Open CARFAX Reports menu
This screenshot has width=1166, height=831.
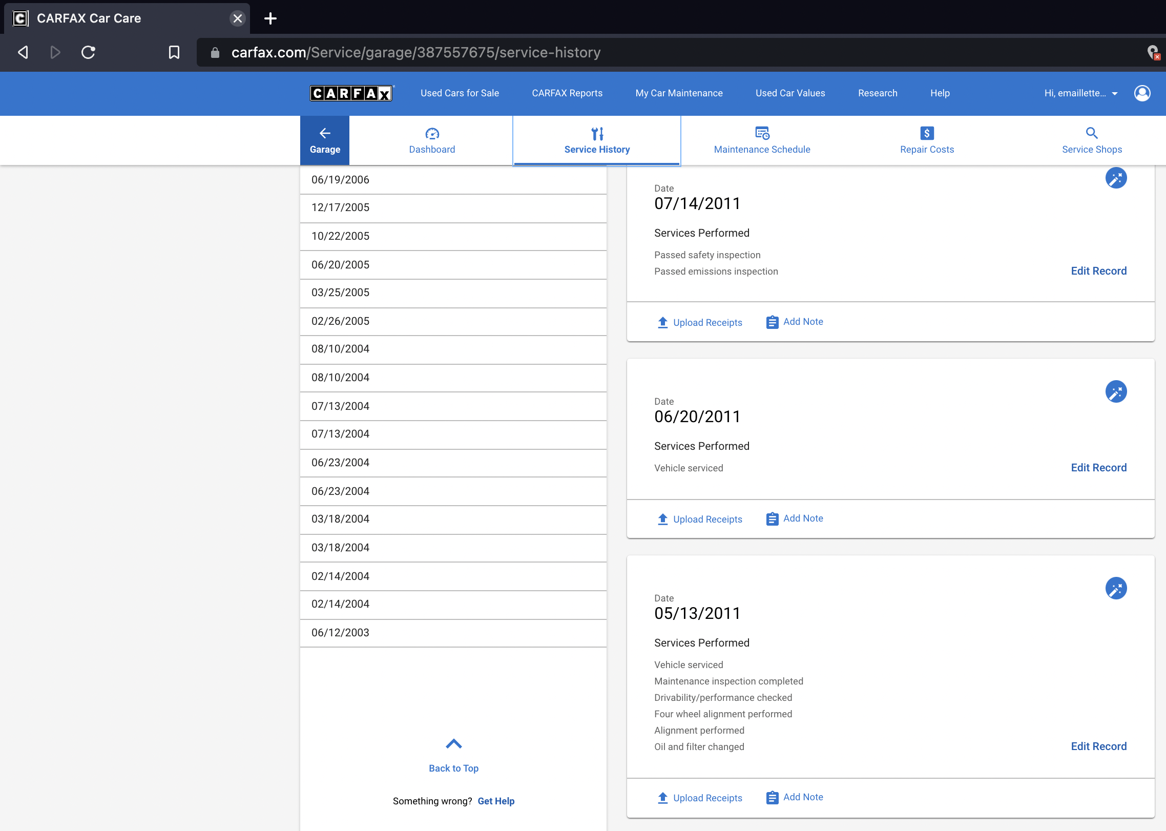567,93
